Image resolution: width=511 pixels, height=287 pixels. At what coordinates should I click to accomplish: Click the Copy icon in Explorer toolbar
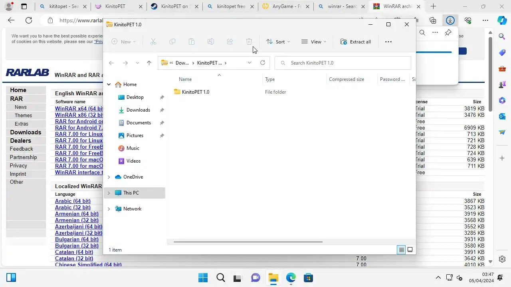(x=172, y=41)
